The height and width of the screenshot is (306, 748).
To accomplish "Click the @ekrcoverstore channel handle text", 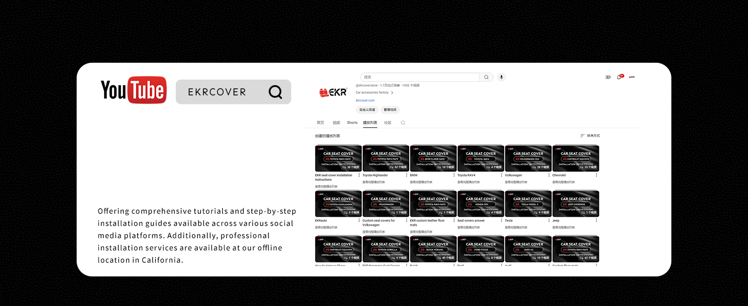I will tap(366, 85).
